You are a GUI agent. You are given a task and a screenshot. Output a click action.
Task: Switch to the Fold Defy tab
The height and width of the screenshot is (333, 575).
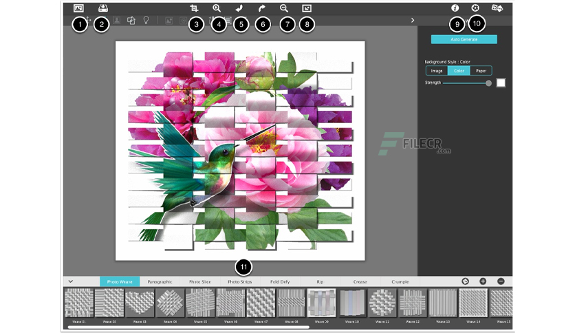pyautogui.click(x=280, y=281)
